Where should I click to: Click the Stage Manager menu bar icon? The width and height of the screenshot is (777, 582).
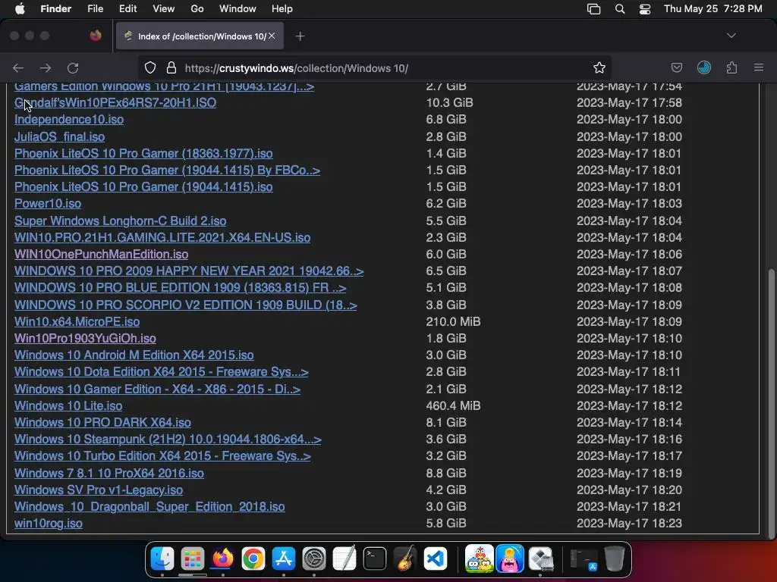tap(593, 9)
